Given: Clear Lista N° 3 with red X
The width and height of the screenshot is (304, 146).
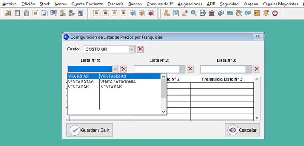Looking at the screenshot, I should click(257, 69).
